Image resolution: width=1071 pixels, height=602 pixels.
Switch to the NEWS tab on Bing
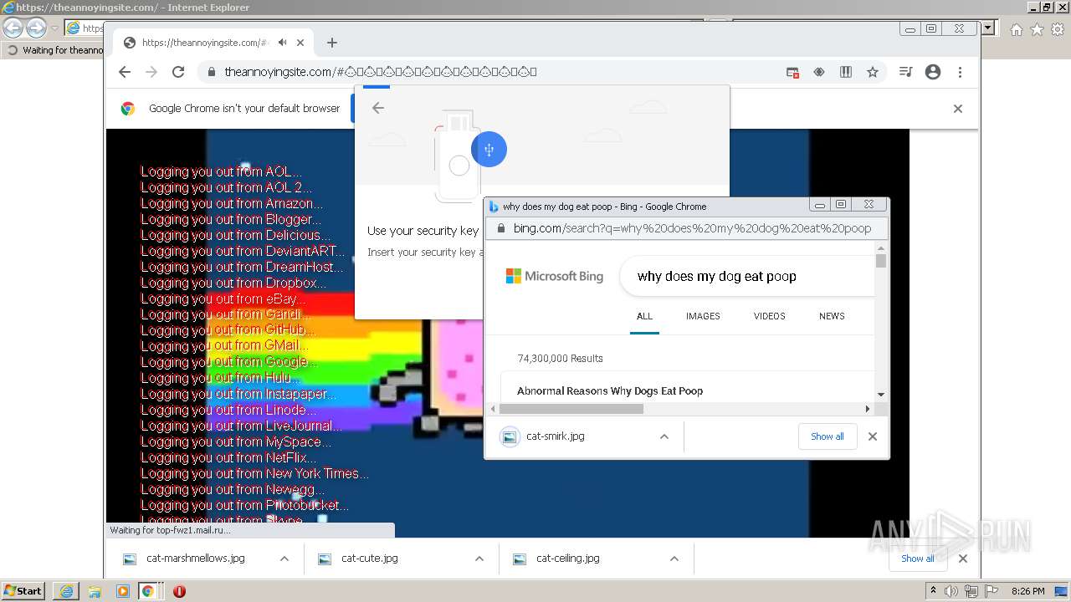(832, 316)
